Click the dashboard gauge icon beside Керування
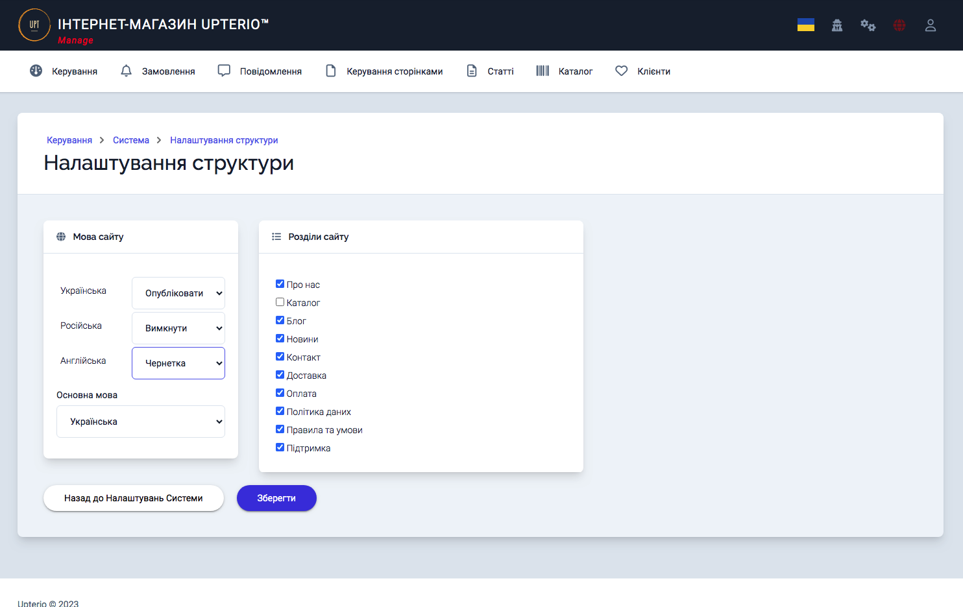 coord(36,71)
